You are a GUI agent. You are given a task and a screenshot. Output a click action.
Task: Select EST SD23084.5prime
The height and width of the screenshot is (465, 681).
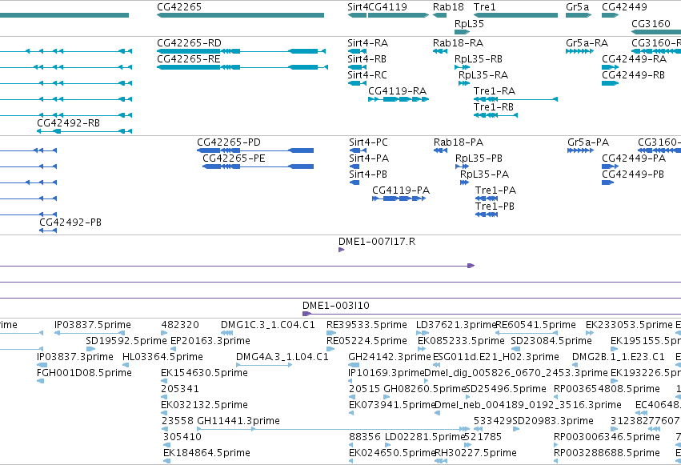point(515,349)
